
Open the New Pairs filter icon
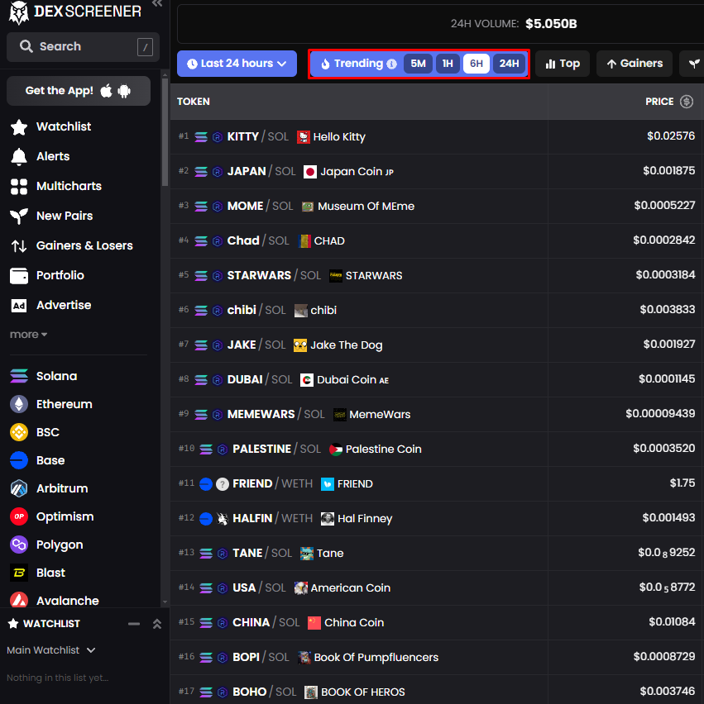(x=18, y=216)
